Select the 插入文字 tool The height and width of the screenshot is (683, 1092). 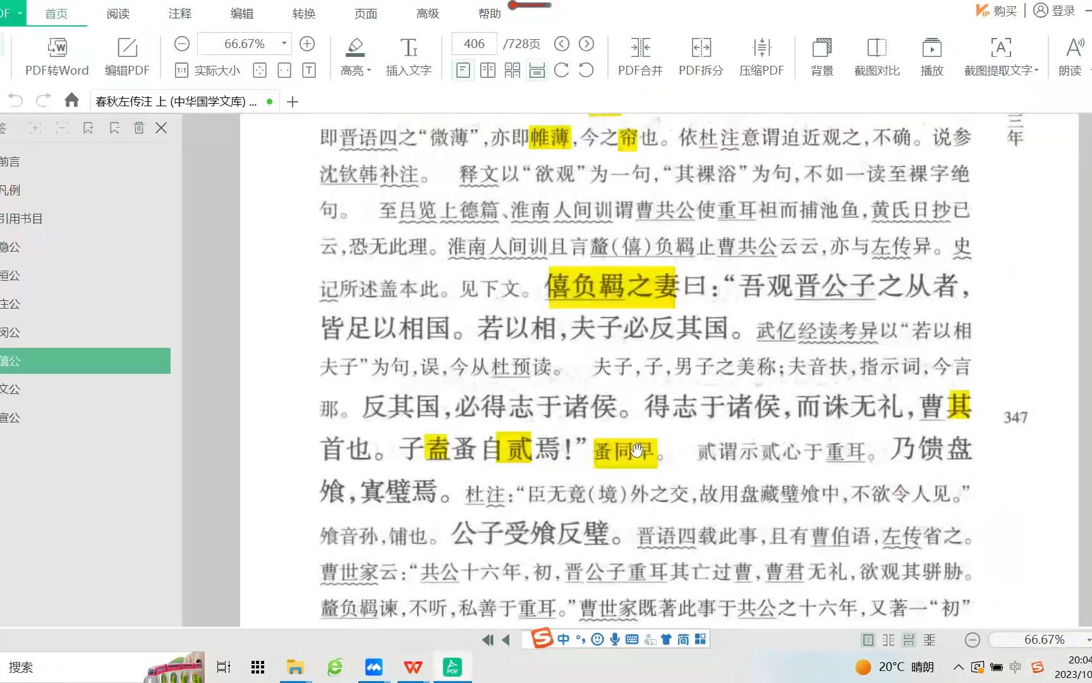pyautogui.click(x=409, y=57)
